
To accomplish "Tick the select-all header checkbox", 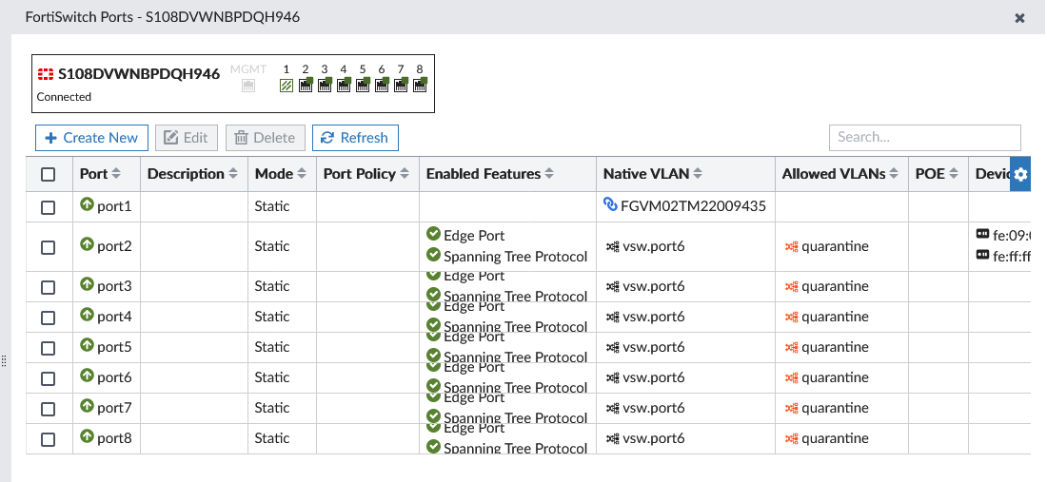I will 49,174.
